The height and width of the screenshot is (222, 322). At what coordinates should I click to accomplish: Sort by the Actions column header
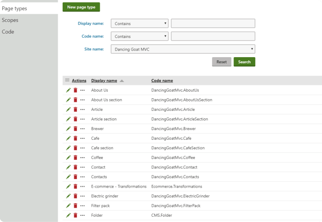click(79, 81)
